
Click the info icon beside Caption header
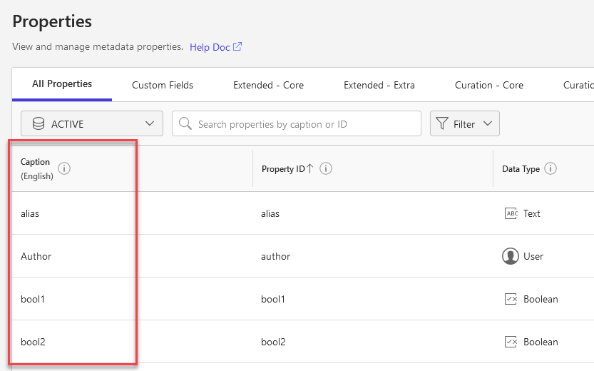(x=64, y=169)
